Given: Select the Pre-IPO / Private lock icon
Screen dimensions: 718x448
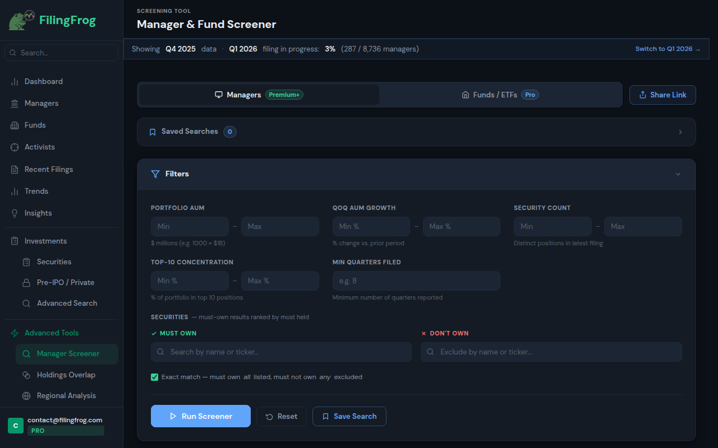Looking at the screenshot, I should click(x=26, y=282).
